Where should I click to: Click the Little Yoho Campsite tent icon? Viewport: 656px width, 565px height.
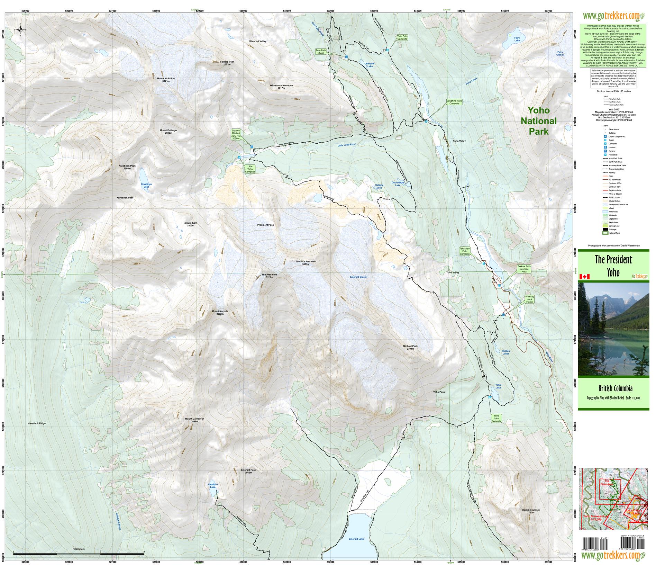[x=239, y=158]
